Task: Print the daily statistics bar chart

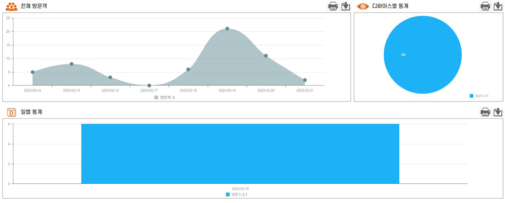Action: point(485,112)
